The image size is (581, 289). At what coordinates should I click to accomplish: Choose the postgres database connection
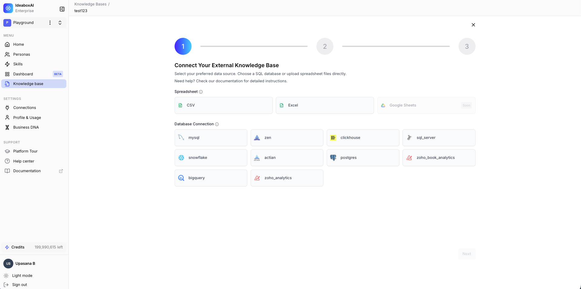[x=363, y=158]
